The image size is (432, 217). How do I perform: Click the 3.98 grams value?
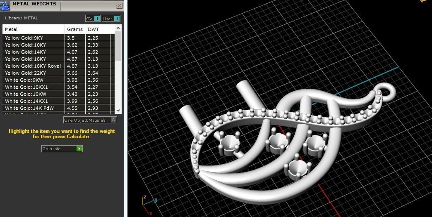tap(72, 80)
